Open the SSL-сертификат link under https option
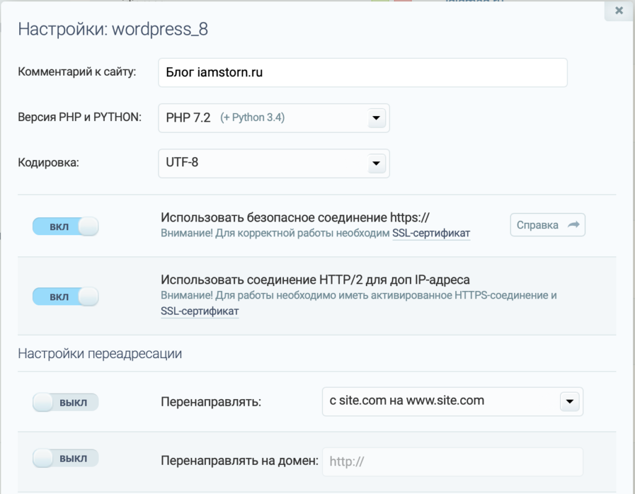This screenshot has height=494, width=635. (x=431, y=233)
